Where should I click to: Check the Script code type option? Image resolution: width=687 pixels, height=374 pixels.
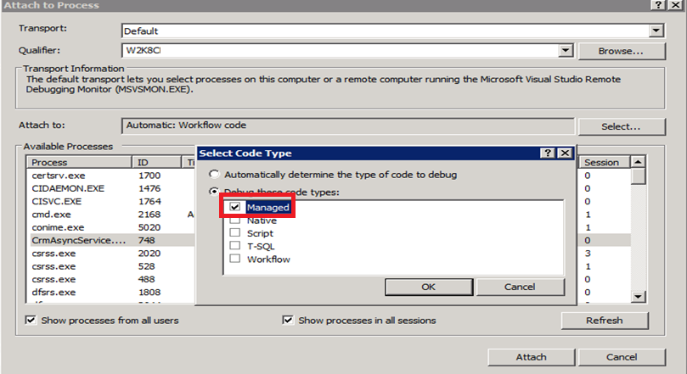point(235,233)
